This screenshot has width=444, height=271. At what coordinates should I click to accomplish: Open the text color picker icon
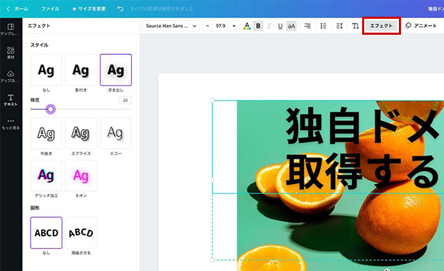coord(247,26)
